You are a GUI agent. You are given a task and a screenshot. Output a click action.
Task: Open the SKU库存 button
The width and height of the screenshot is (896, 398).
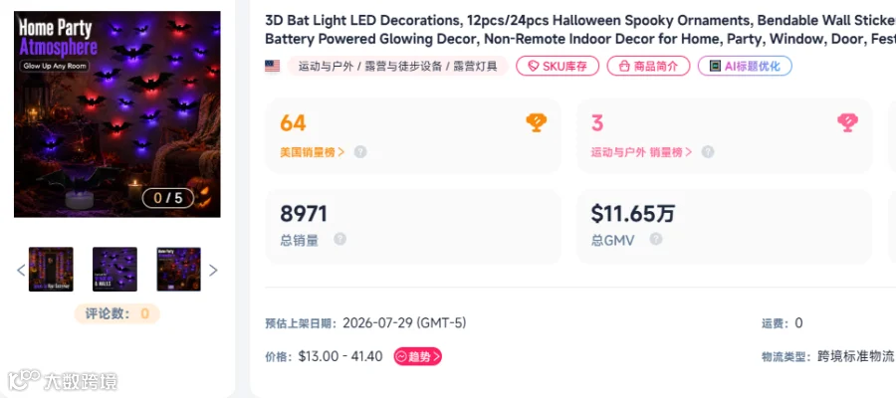coord(558,66)
